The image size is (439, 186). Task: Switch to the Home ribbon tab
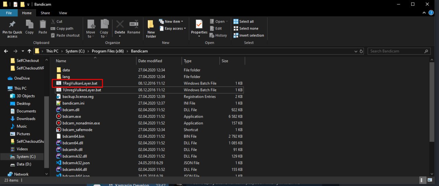(x=27, y=13)
